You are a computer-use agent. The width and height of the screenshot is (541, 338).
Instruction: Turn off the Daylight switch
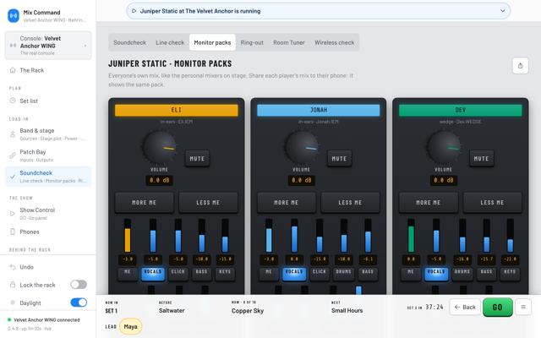[79, 303]
